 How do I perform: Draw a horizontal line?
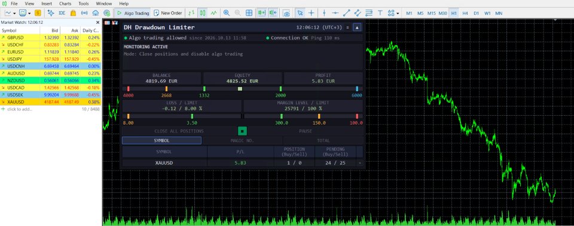coord(335,13)
